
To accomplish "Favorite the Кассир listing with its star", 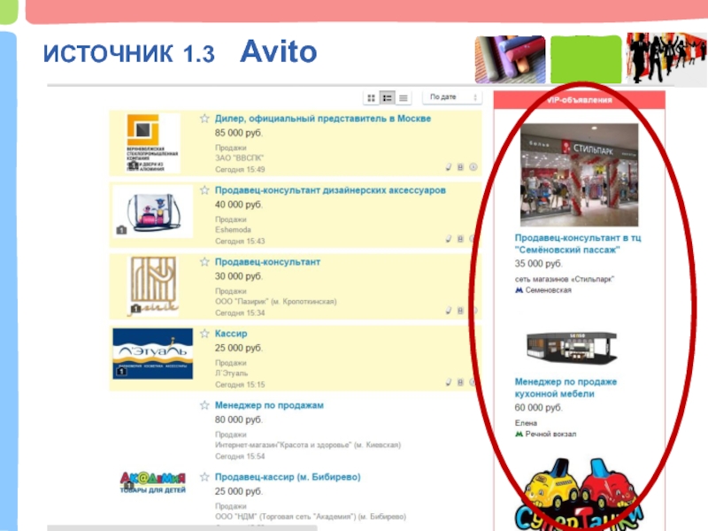I will tap(204, 335).
